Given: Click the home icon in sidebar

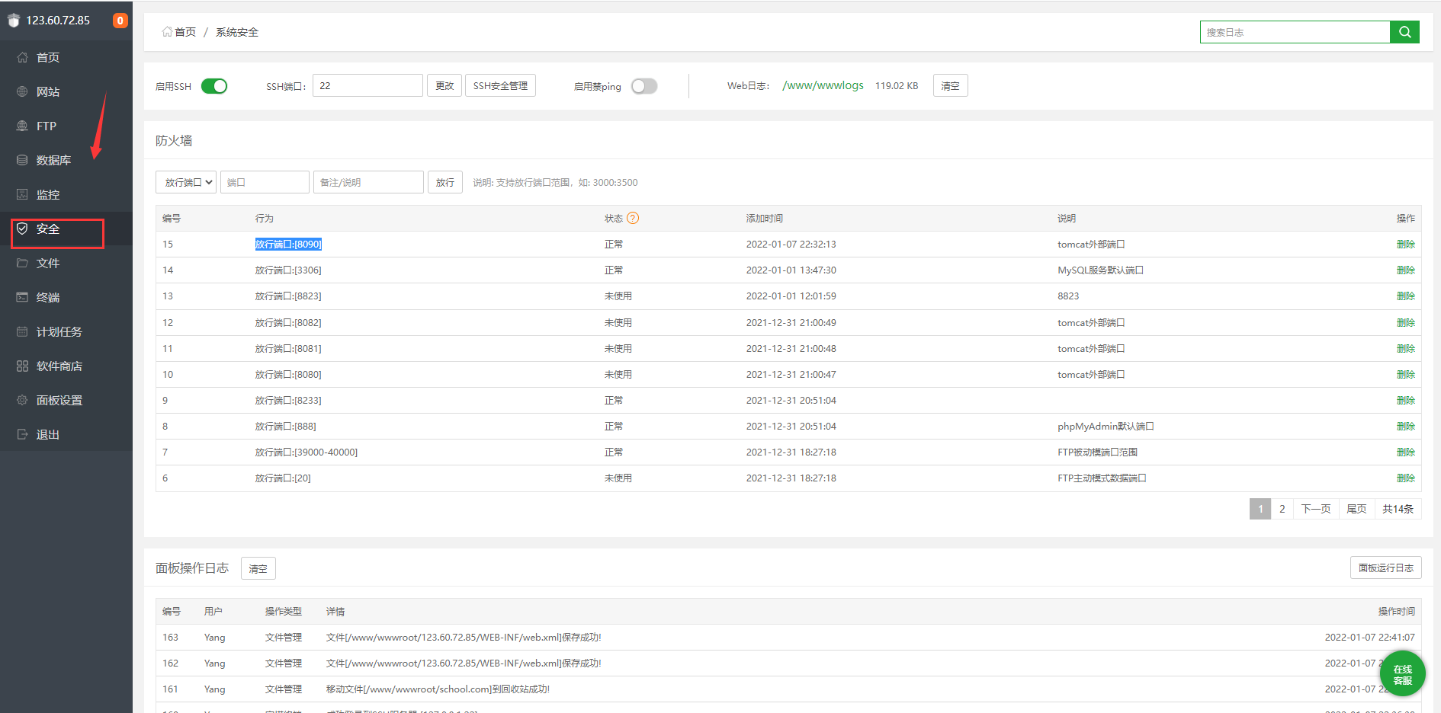Looking at the screenshot, I should 22,57.
